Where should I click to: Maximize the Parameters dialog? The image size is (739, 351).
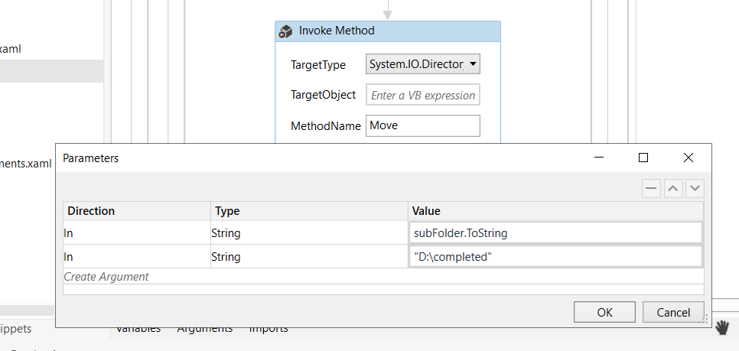(x=643, y=158)
